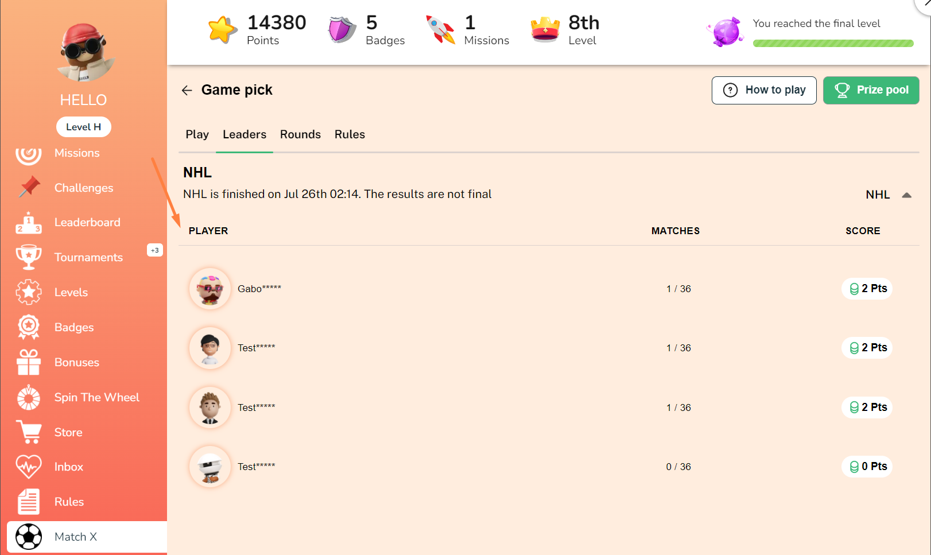Click the final level progress bar
Image resolution: width=931 pixels, height=555 pixels.
click(x=833, y=43)
